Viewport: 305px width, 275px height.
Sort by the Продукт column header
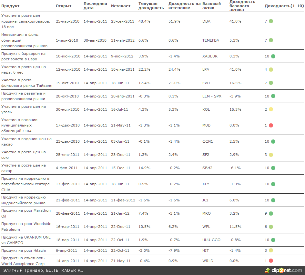pyautogui.click(x=10, y=6)
